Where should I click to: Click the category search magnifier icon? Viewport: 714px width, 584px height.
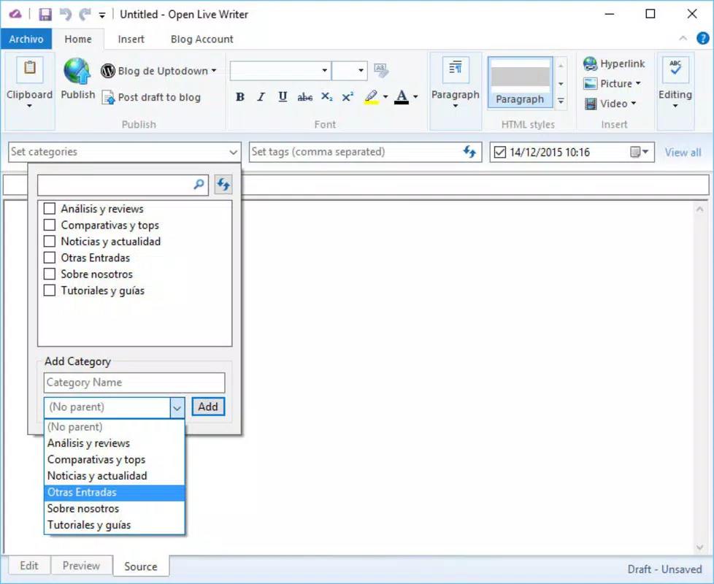(x=199, y=185)
